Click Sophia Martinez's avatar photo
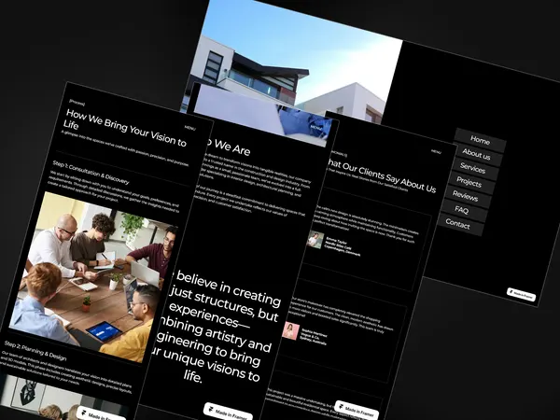560x420 pixels. pos(290,330)
